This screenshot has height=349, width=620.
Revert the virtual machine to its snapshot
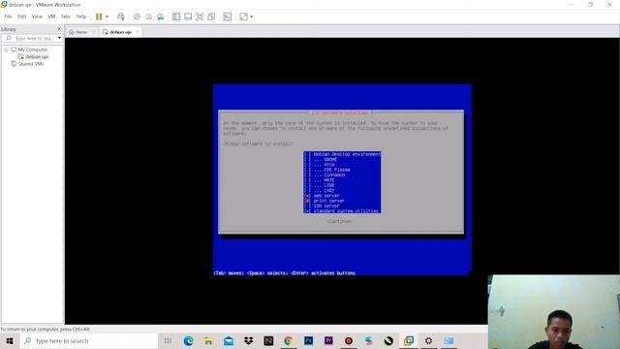click(x=148, y=16)
